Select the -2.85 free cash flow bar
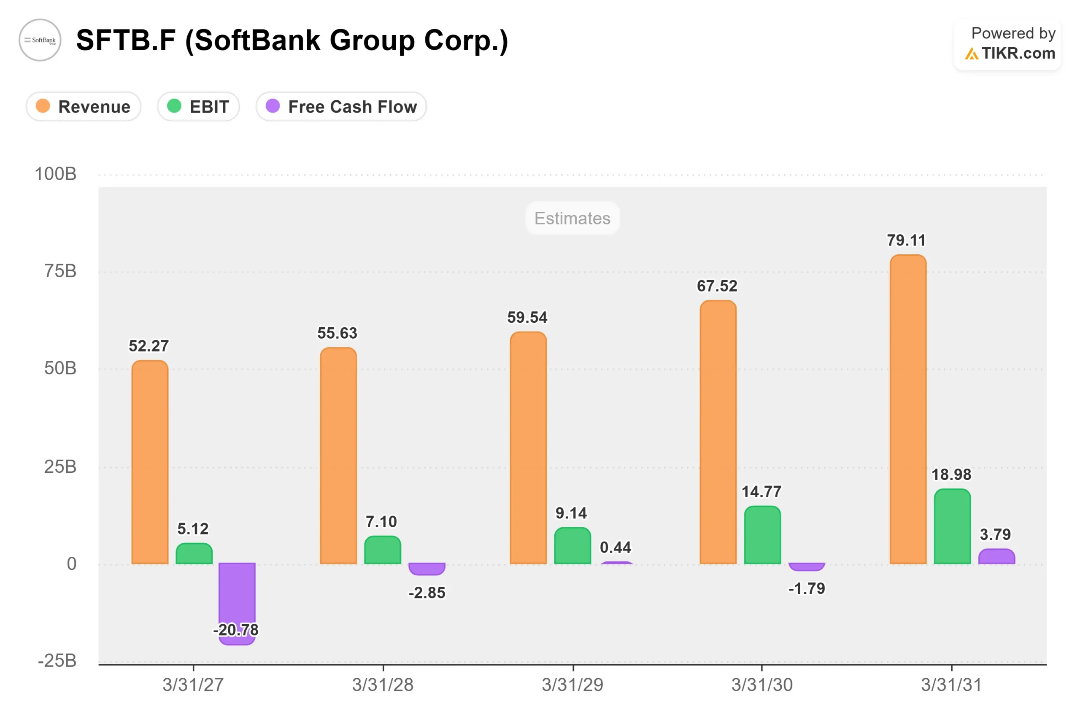Viewport: 1080px width, 720px height. (427, 569)
